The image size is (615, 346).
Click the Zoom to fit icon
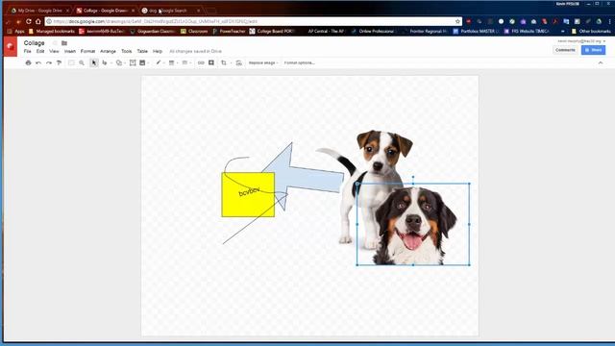tap(71, 62)
